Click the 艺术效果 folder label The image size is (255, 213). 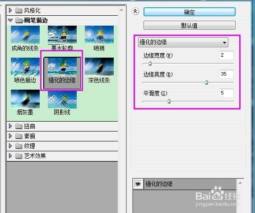pos(35,156)
